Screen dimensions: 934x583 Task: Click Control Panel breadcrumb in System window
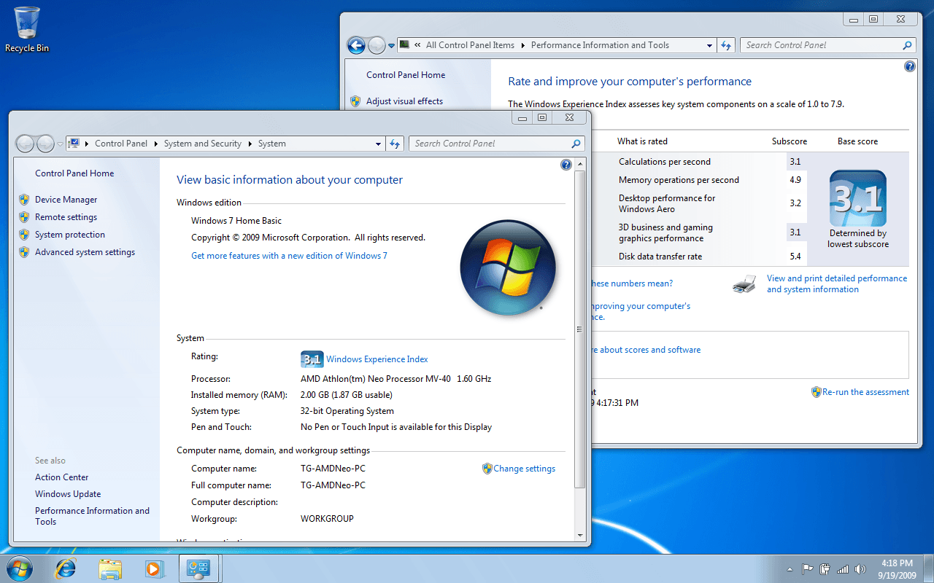121,144
